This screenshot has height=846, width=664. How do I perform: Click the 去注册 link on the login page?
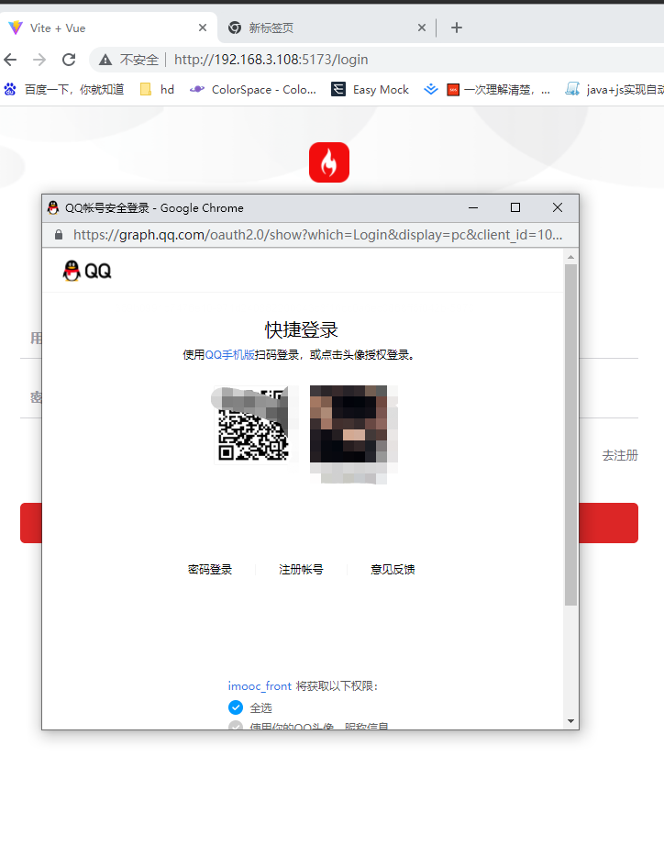[x=619, y=455]
